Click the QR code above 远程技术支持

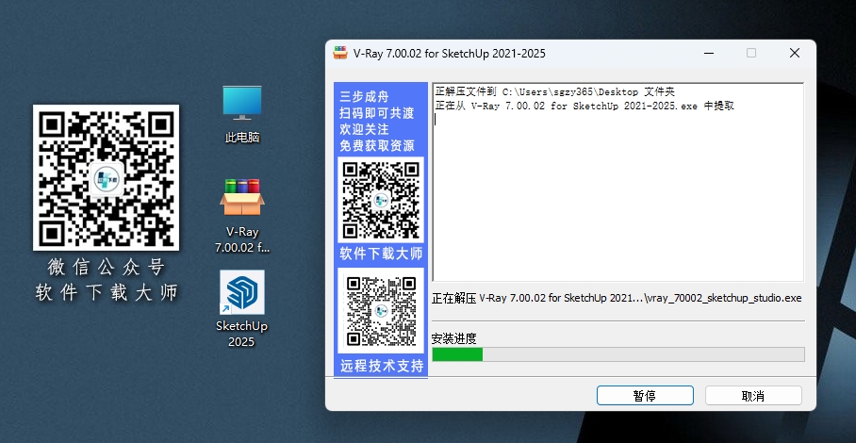coord(381,310)
